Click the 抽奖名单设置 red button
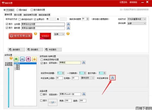Viewport: 152px width, 110px height. [20, 36]
